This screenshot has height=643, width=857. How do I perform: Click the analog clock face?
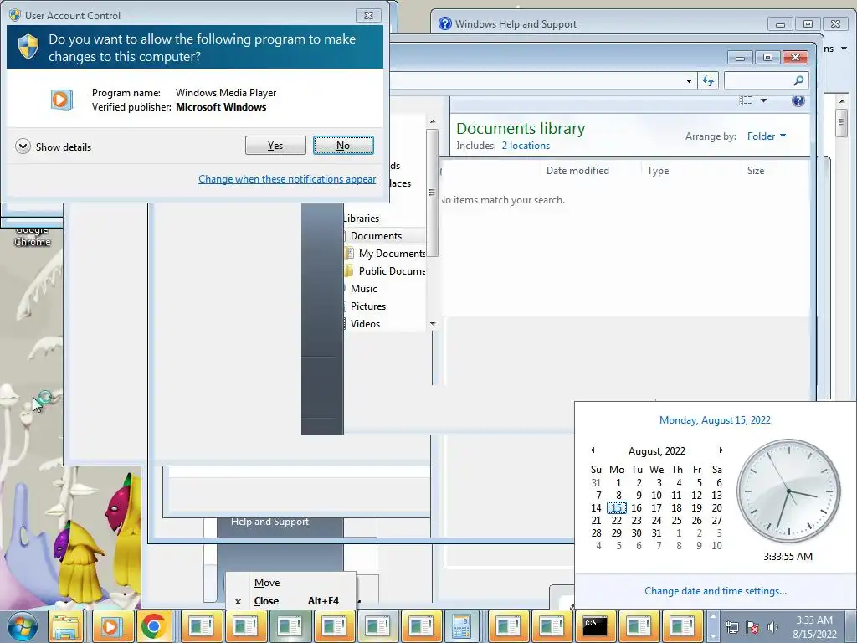click(788, 491)
